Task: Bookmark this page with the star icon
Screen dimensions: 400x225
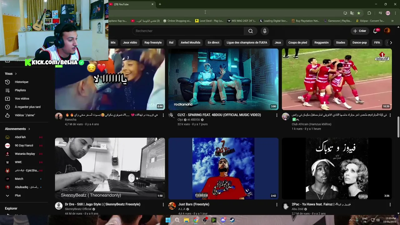Action: pos(359,13)
